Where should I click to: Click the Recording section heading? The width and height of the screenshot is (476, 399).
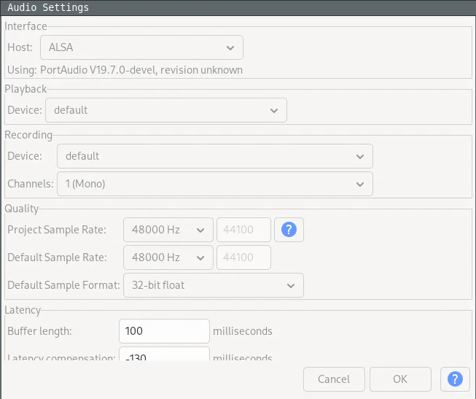pyautogui.click(x=28, y=135)
